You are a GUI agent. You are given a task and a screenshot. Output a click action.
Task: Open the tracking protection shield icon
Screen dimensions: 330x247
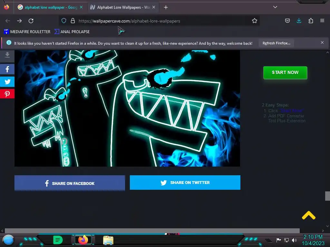point(64,21)
